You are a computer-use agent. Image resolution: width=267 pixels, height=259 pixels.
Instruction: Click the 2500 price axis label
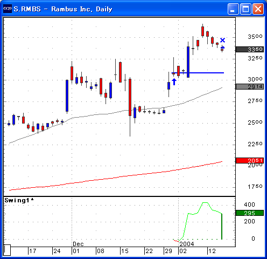255,122
